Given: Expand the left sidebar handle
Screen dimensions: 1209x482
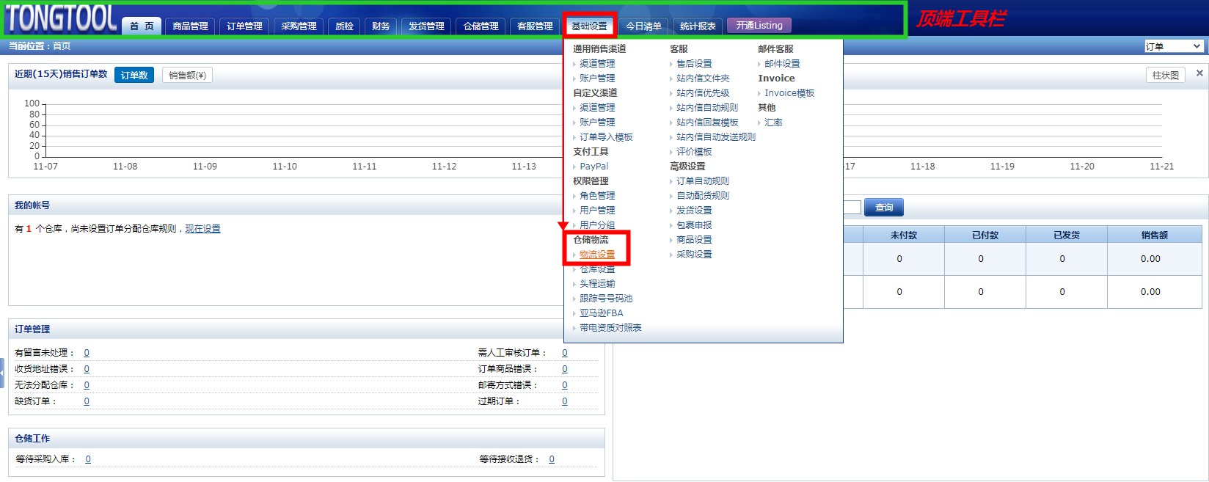Looking at the screenshot, I should [2, 373].
